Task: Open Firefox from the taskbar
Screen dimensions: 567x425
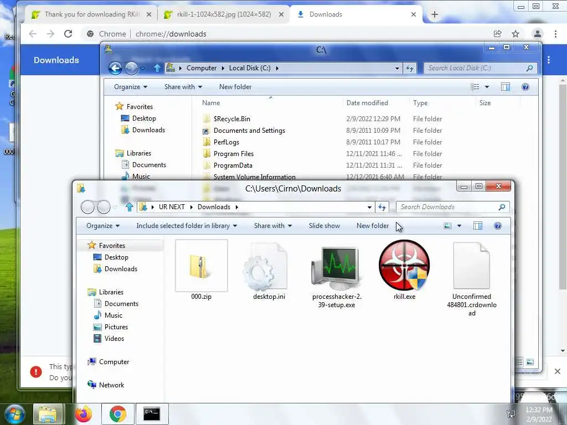Action: [x=83, y=414]
